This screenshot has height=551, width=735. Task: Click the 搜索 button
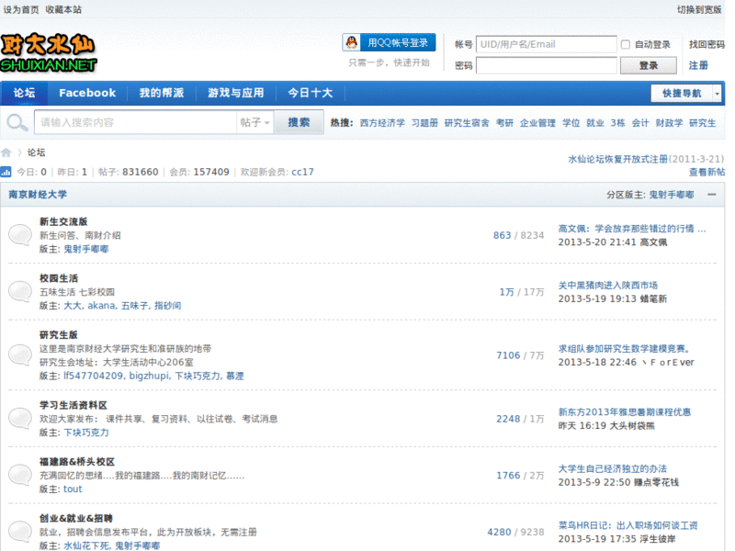coord(299,122)
